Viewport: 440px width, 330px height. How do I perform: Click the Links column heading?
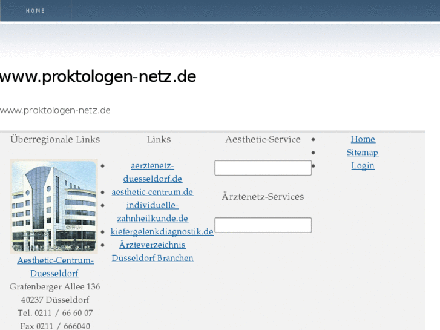159,139
